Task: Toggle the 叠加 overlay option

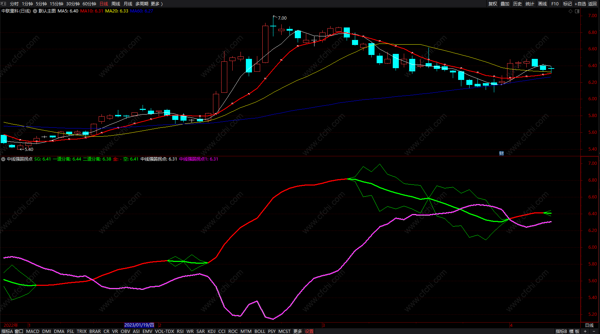Action: click(505, 4)
